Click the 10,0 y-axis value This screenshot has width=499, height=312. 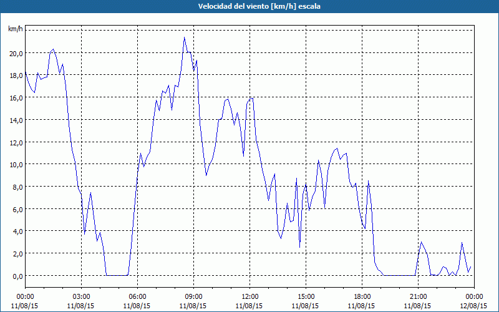(x=16, y=165)
